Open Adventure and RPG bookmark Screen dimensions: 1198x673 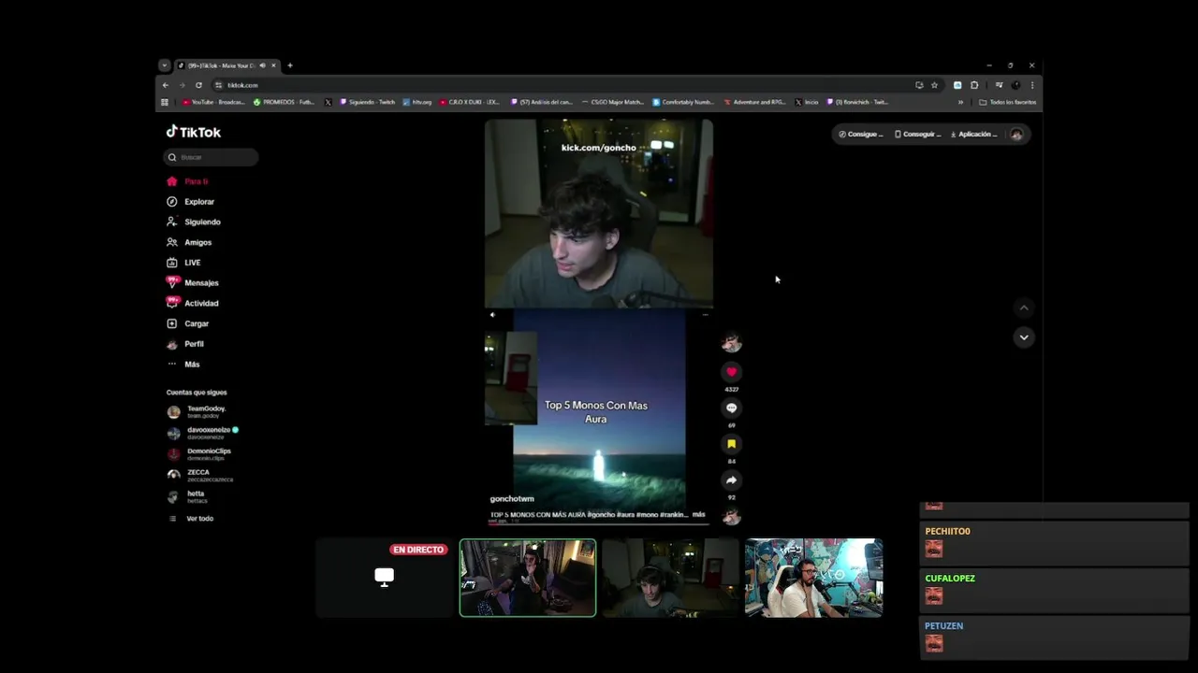click(x=754, y=102)
